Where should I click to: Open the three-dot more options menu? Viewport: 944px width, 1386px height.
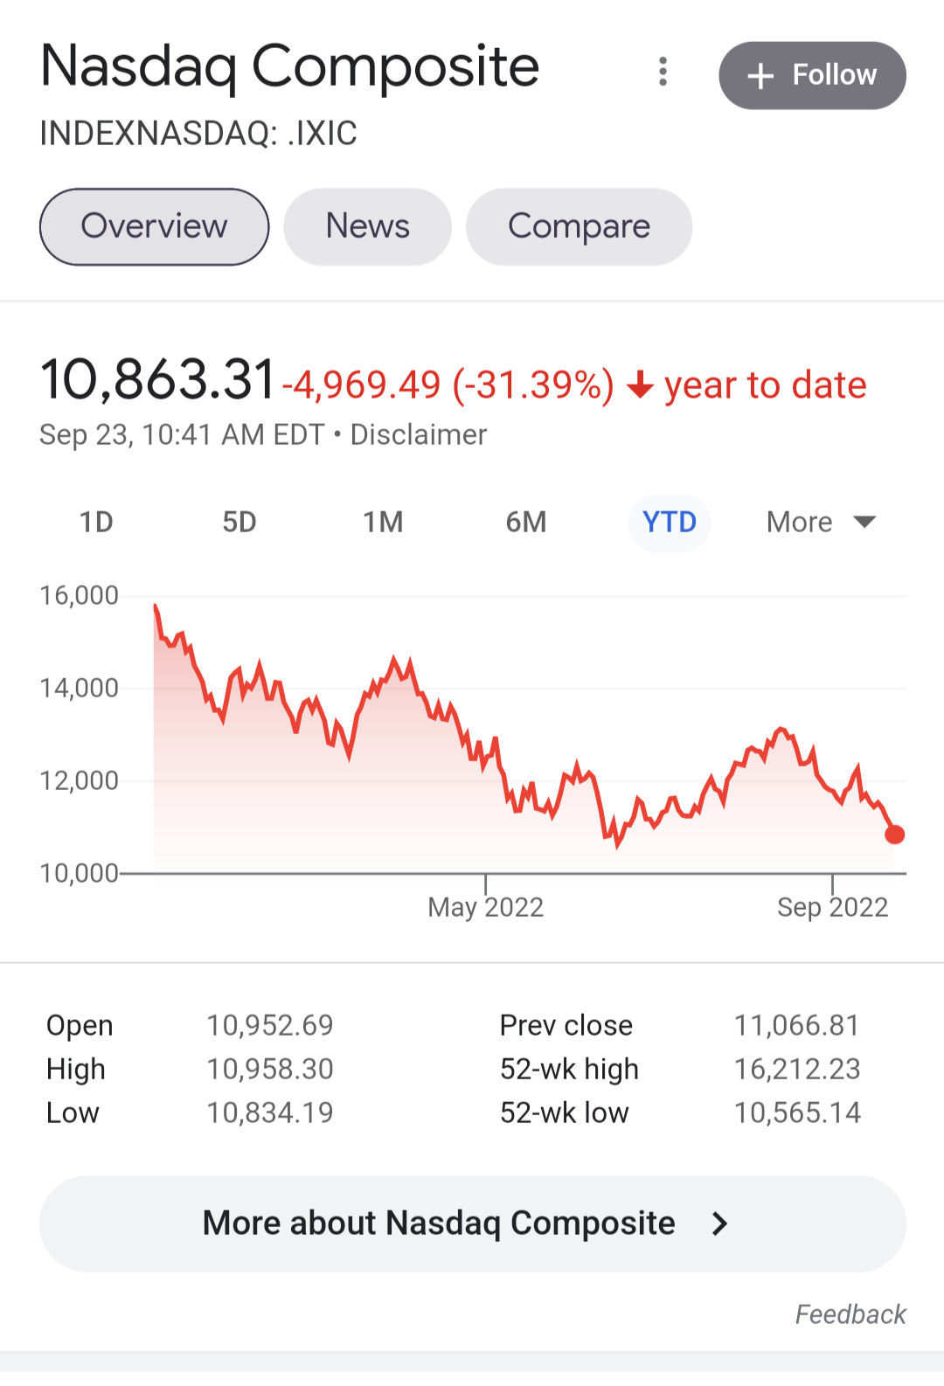663,72
